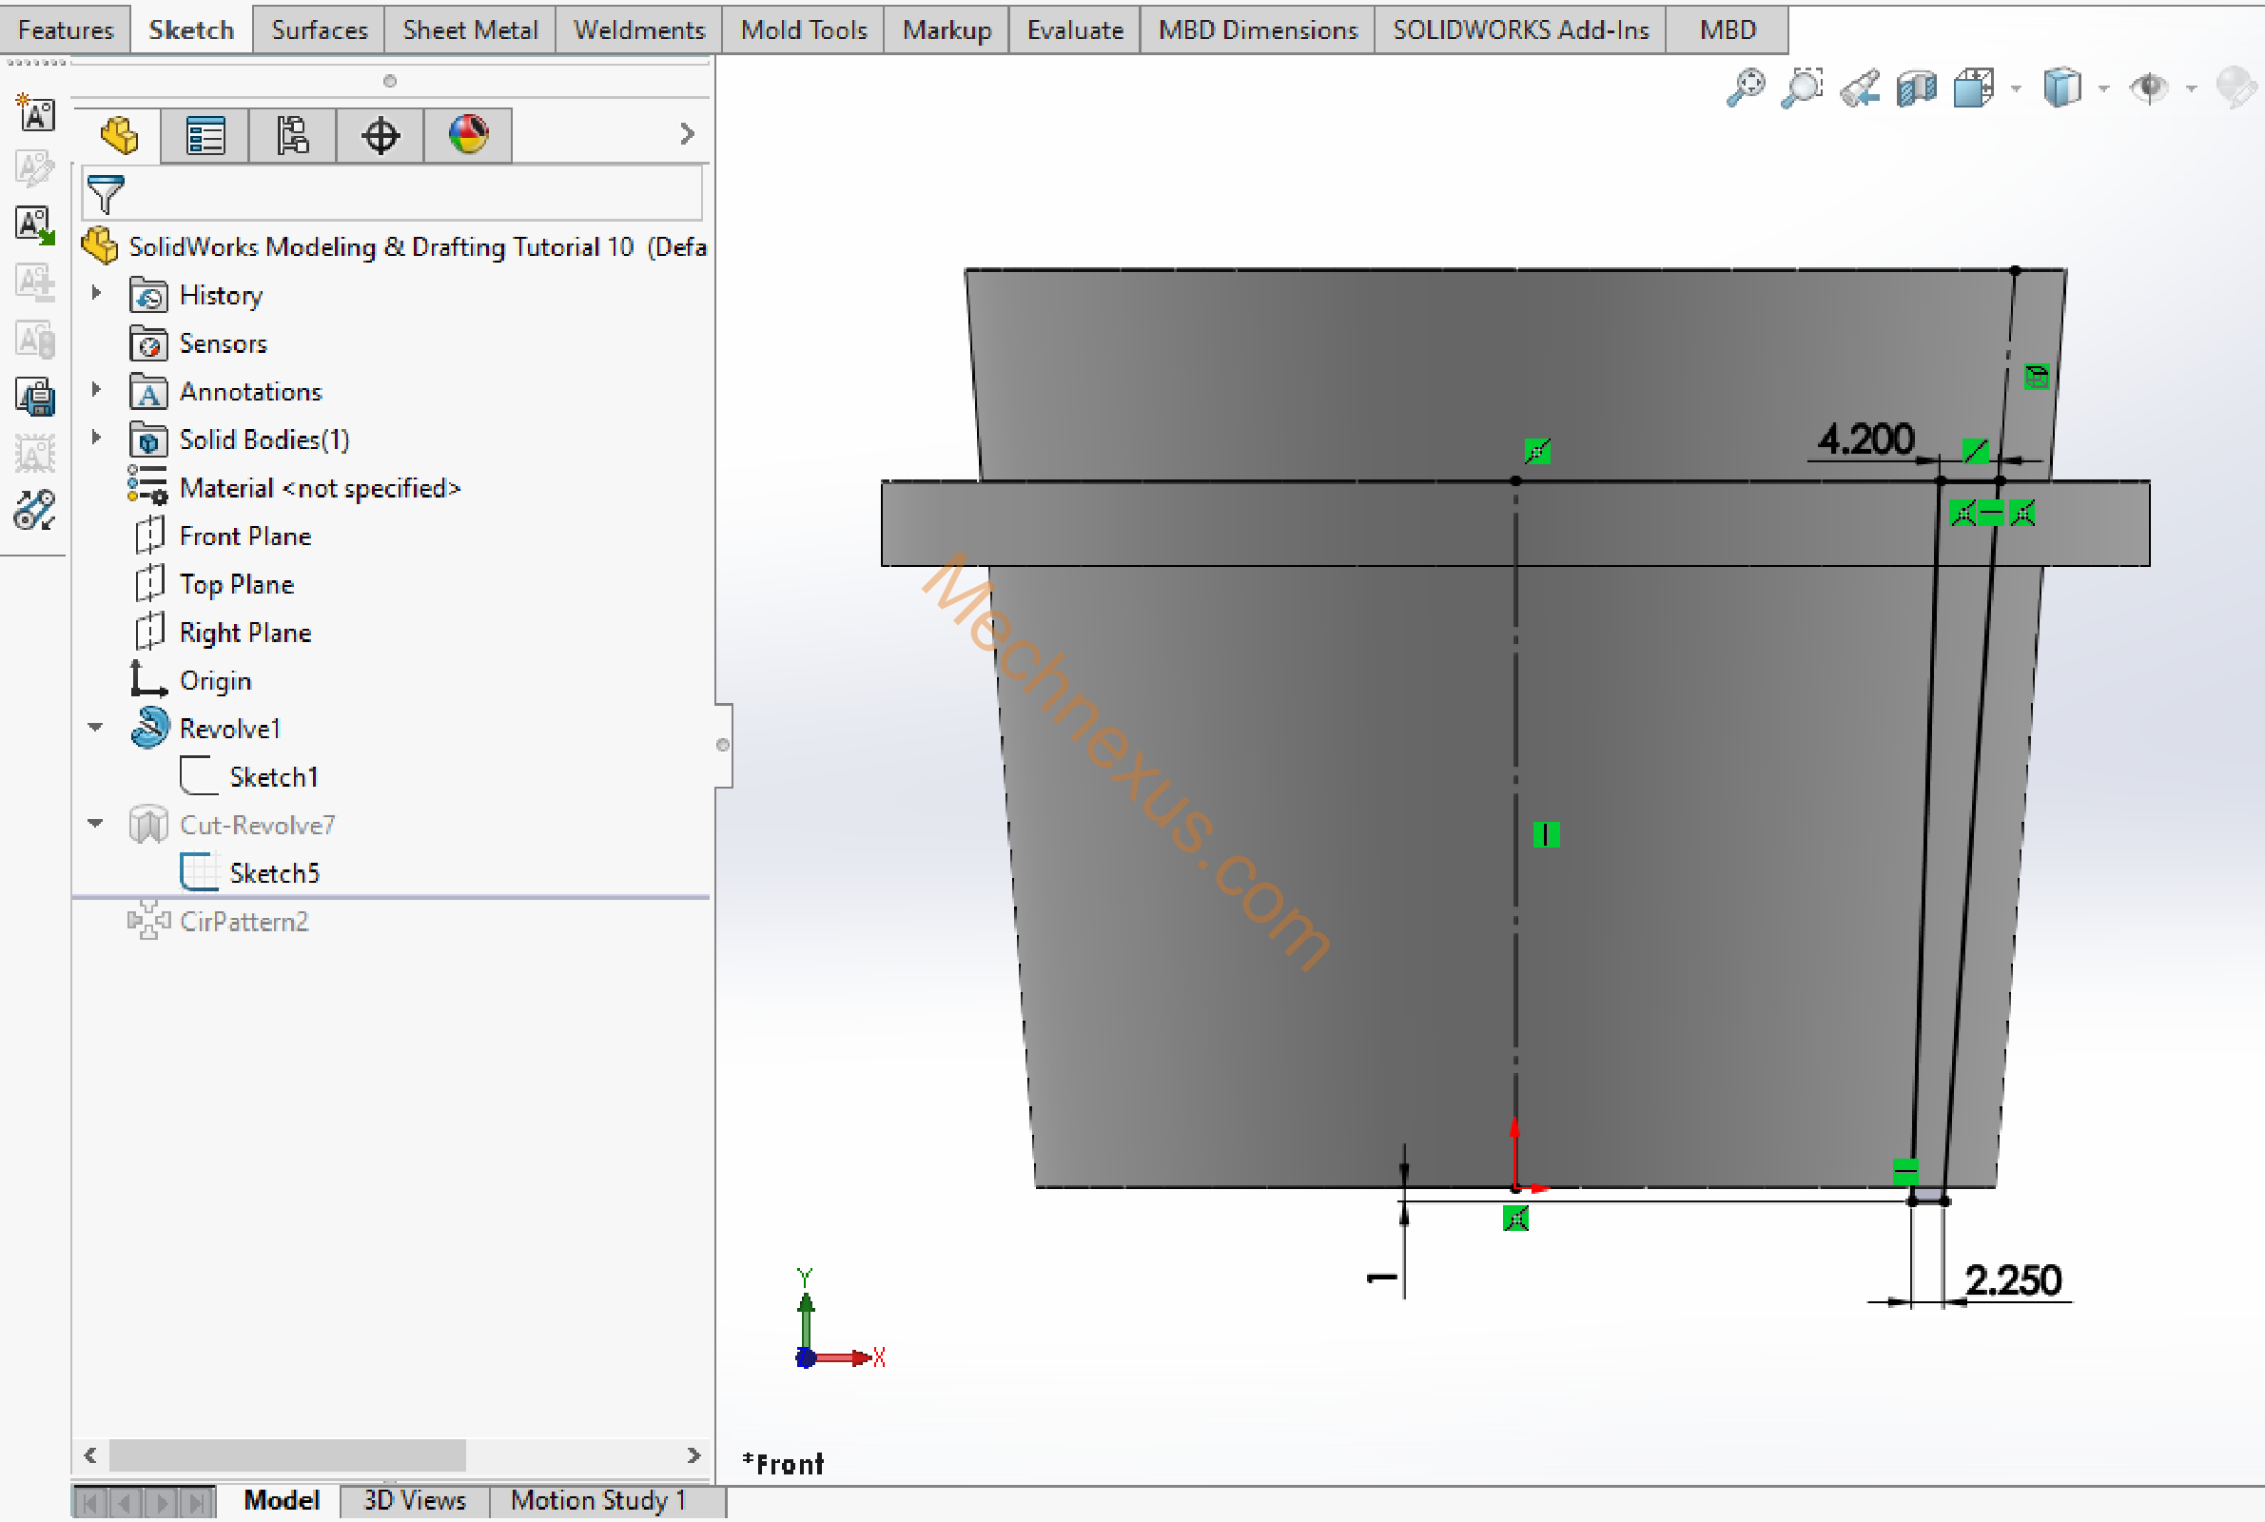Open the ConfigurationManager tab icon
The width and height of the screenshot is (2265, 1522).
[292, 135]
